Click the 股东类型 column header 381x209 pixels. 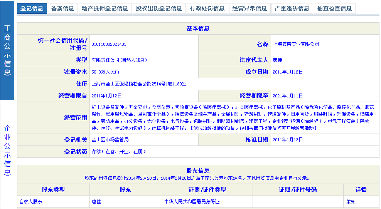point(53,190)
